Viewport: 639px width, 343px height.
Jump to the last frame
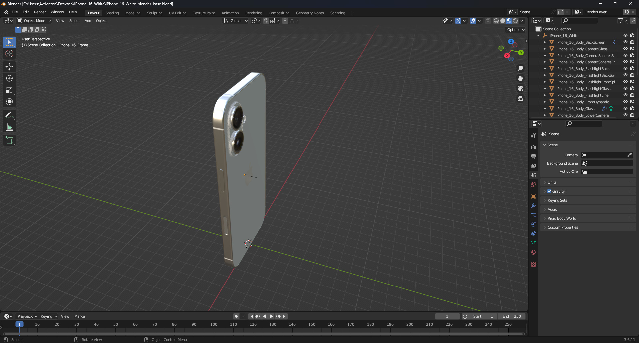click(x=285, y=316)
